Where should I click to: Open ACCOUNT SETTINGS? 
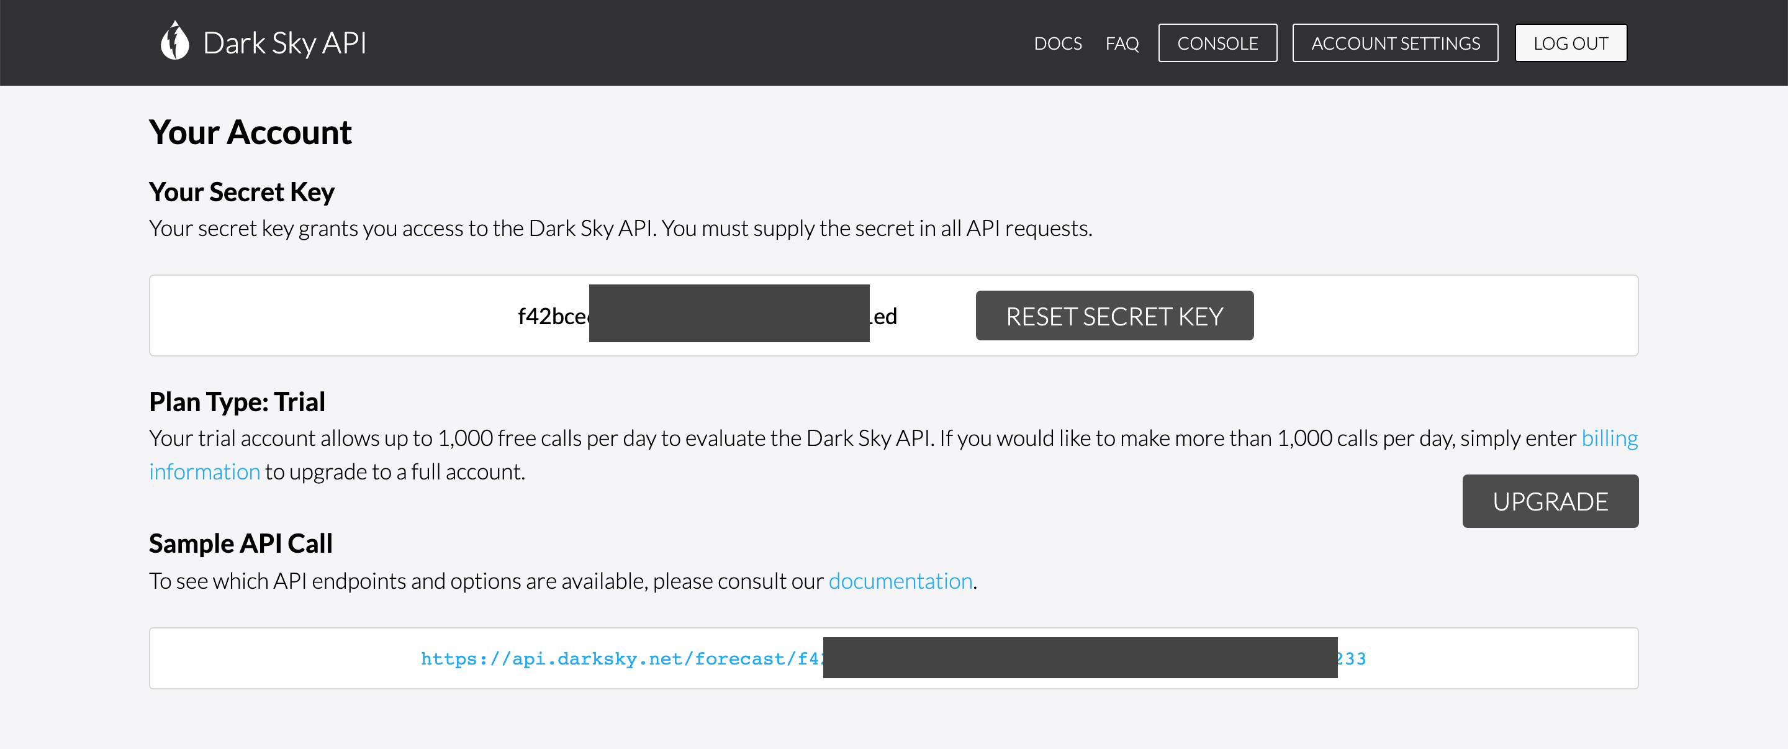pos(1394,43)
